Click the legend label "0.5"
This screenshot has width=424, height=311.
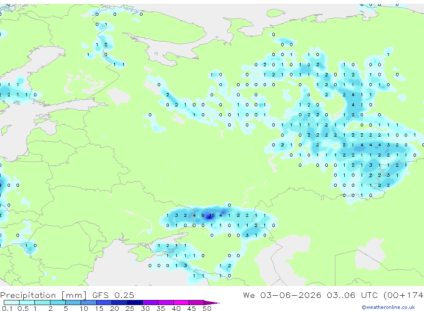coord(23,308)
